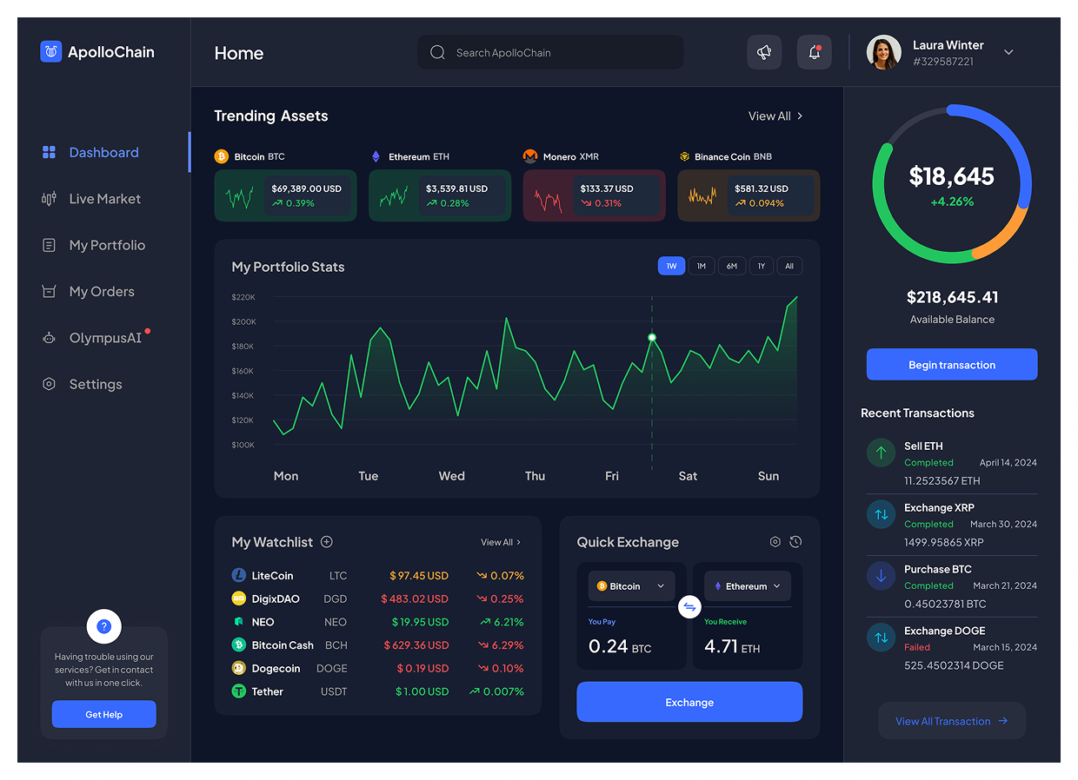This screenshot has height=780, width=1078.
Task: Click the ApolloChain logo icon
Action: [x=51, y=51]
